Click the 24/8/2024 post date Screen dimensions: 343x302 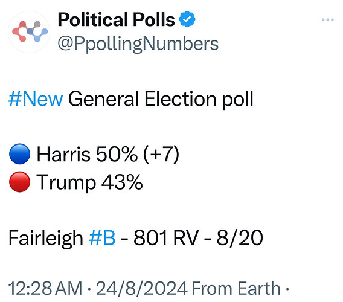(x=142, y=288)
